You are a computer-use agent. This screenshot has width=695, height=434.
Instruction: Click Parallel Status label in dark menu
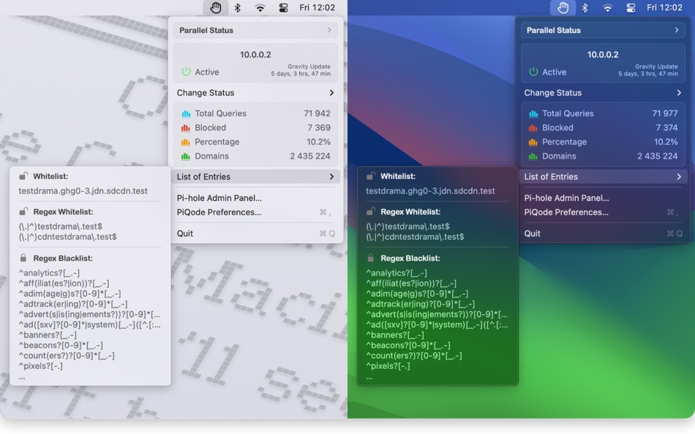[x=554, y=30]
